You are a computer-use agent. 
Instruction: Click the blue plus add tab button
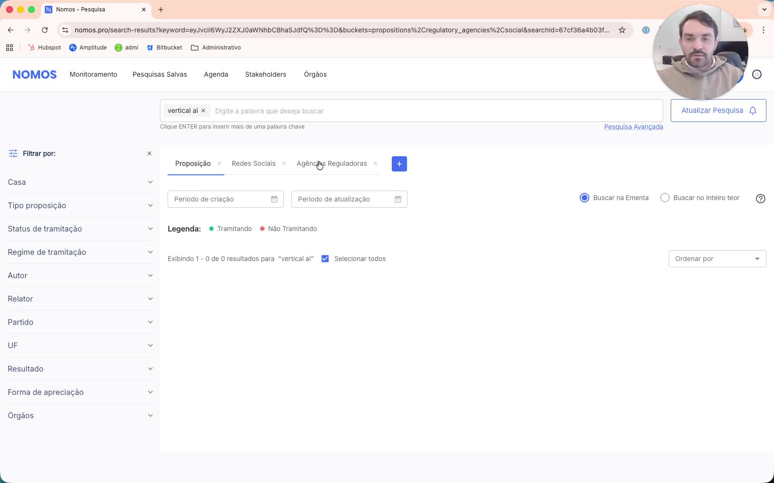click(x=399, y=164)
